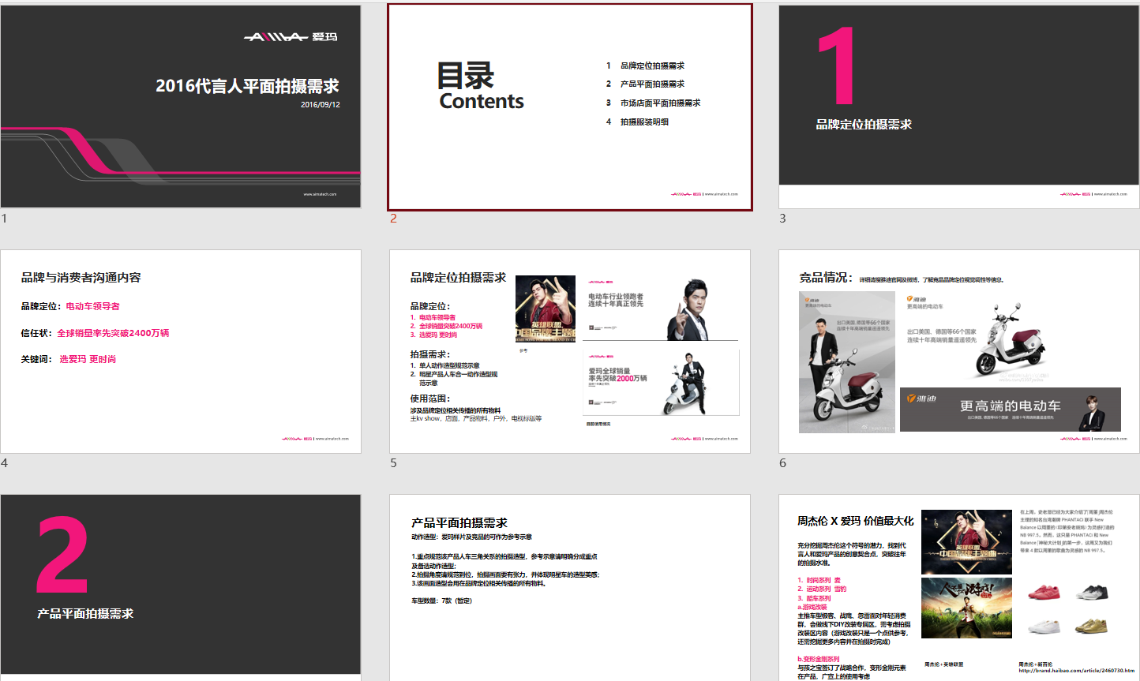Image resolution: width=1140 pixels, height=681 pixels.
Task: Select slide 1 thumbnail titled 2016代言人平面拍摄需求
Action: pyautogui.click(x=181, y=107)
